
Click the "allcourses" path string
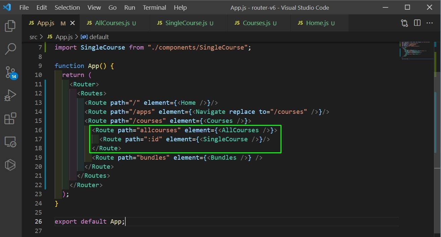coord(159,130)
